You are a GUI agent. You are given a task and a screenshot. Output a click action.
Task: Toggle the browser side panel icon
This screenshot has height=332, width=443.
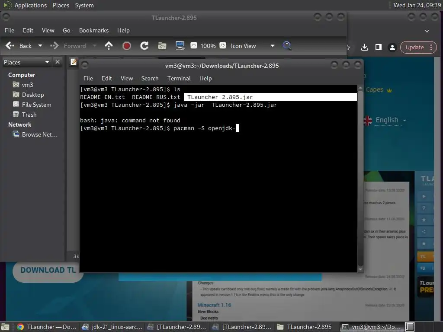[x=379, y=47]
